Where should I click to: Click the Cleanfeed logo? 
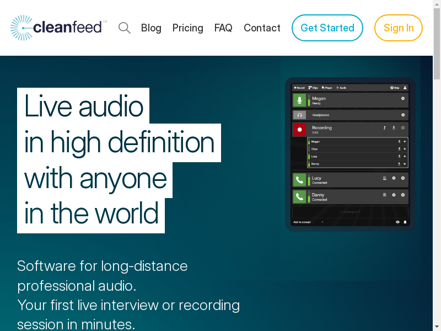(x=58, y=28)
